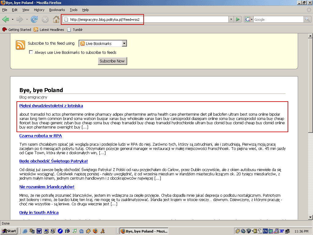Open the Tumblr bookmark
Viewport: 313px width, 235px height.
(x=77, y=30)
